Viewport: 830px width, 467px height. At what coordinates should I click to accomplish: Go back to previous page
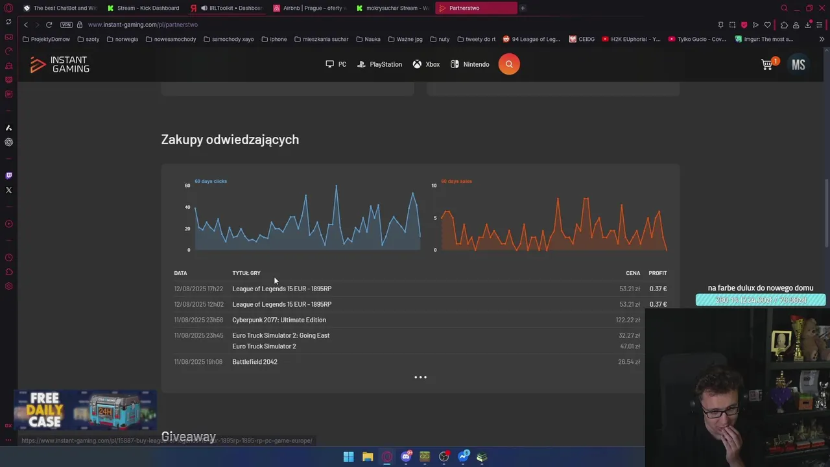[x=25, y=25]
